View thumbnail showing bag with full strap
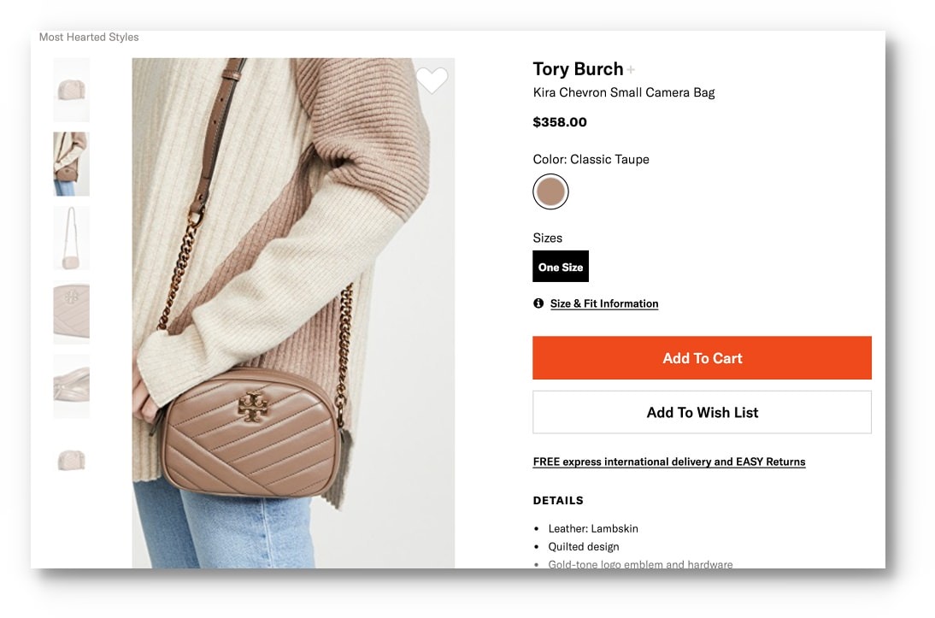 [71, 238]
